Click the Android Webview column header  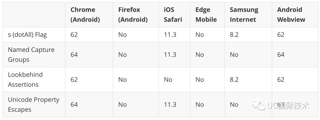pos(291,15)
